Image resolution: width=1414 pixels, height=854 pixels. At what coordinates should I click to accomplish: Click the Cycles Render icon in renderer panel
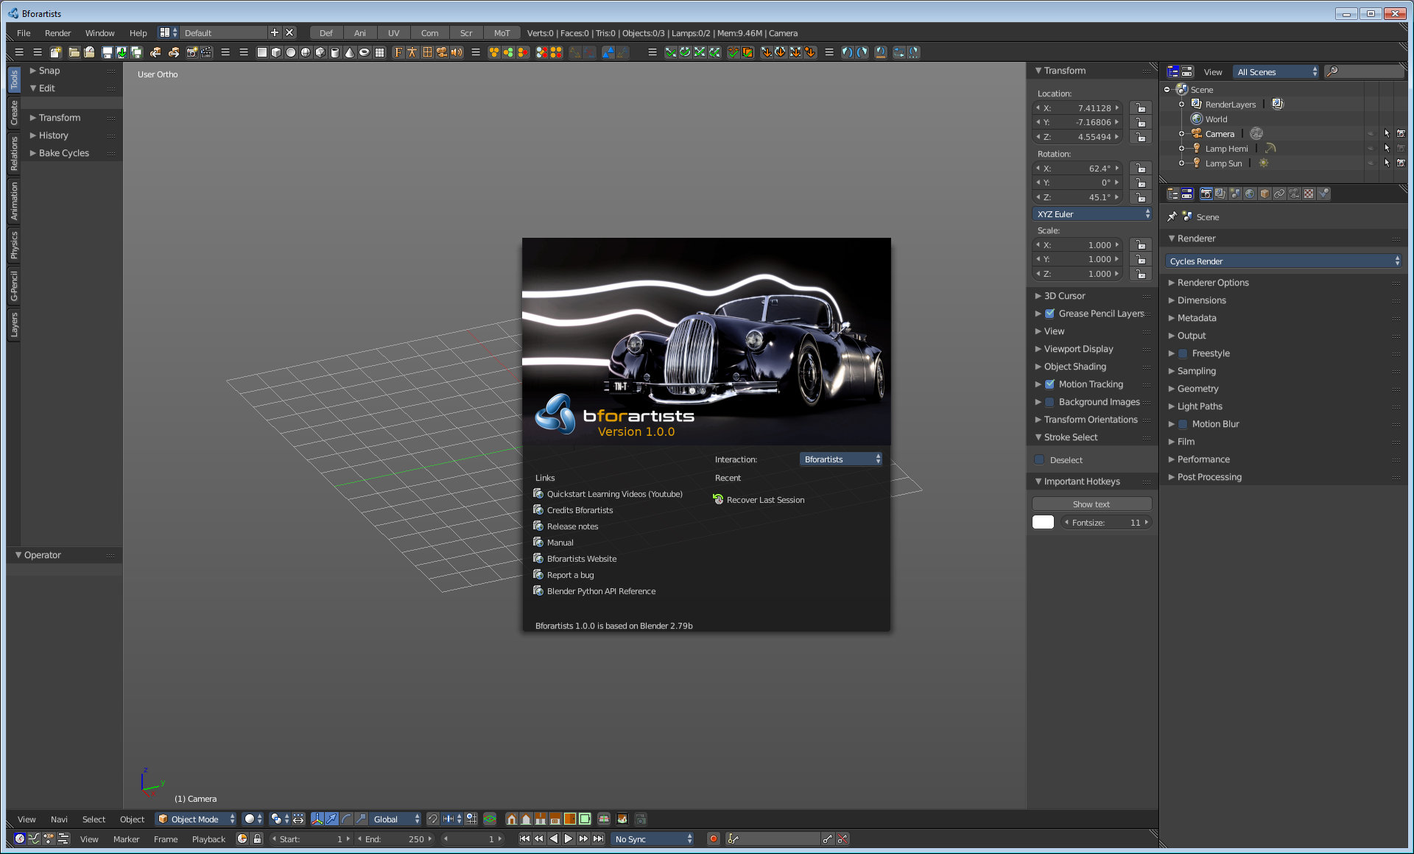click(1284, 261)
